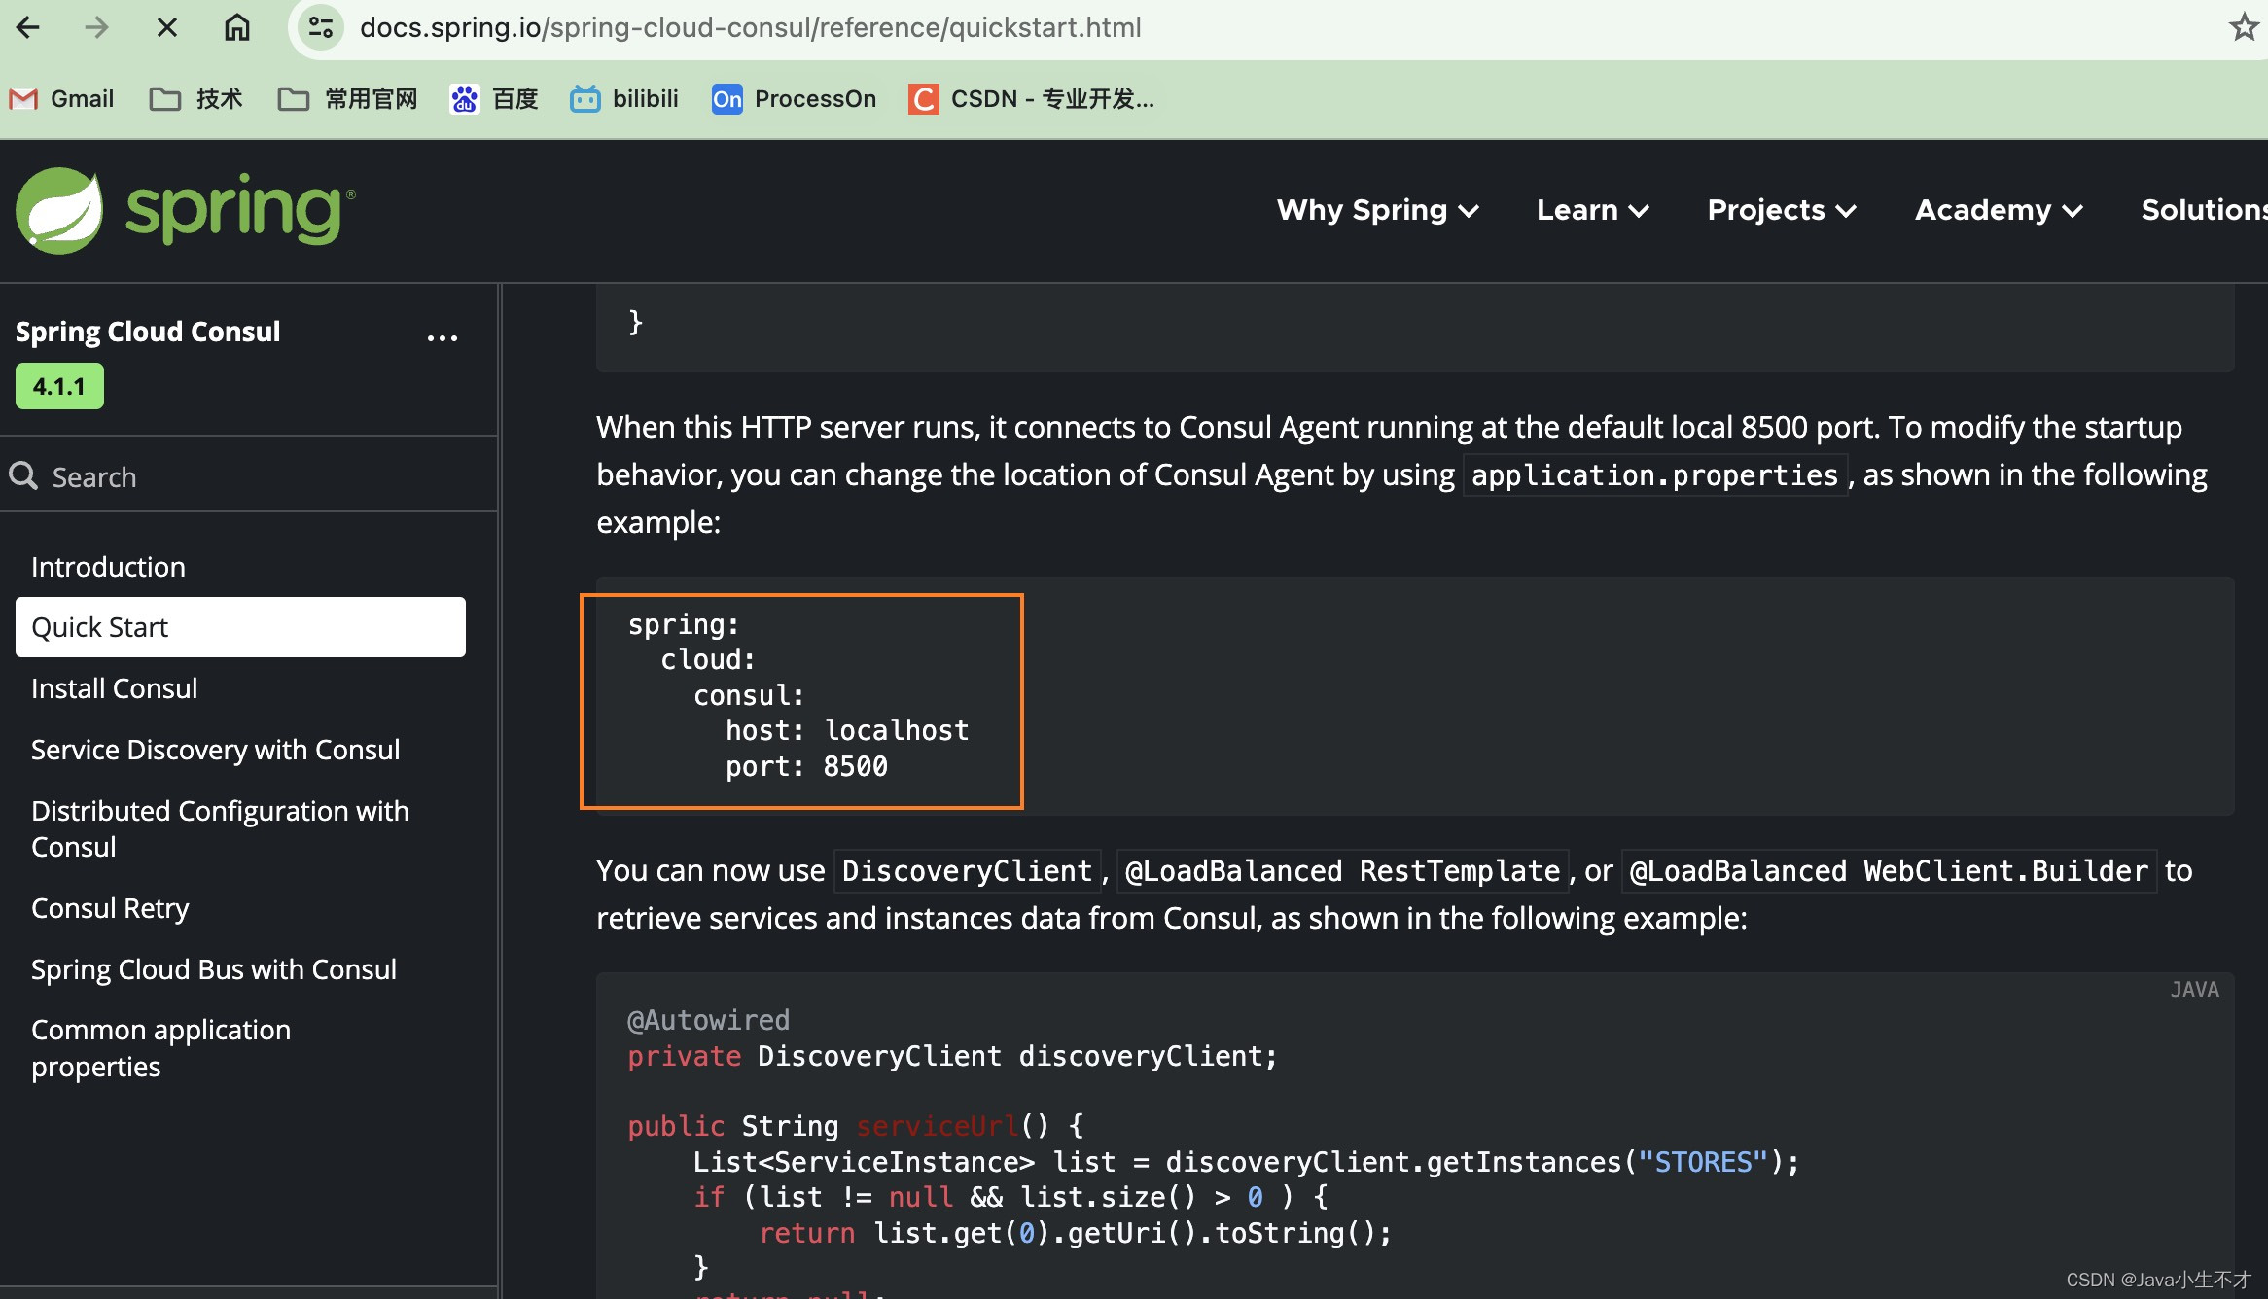Expand the Why Spring menu
This screenshot has width=2268, height=1299.
coord(1377,210)
